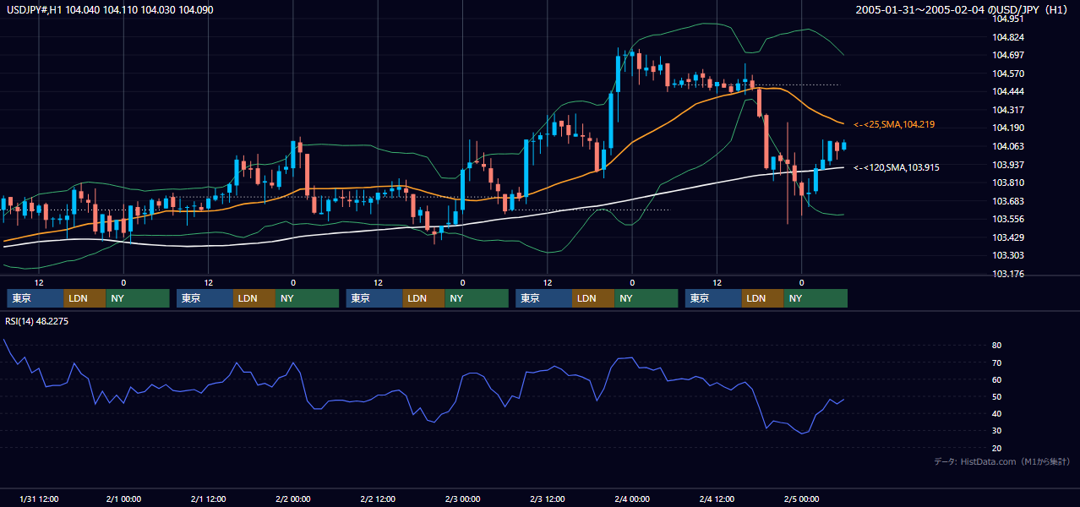Image resolution: width=1080 pixels, height=507 pixels.
Task: Click the white 120 SMA 103.915 label
Action: pos(897,167)
